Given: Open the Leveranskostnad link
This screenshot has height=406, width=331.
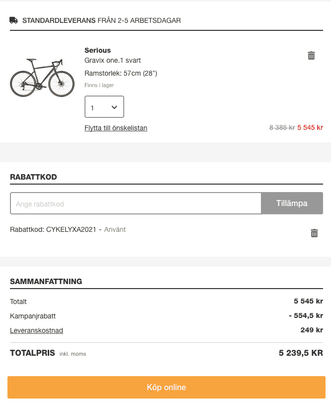Looking at the screenshot, I should [x=36, y=330].
